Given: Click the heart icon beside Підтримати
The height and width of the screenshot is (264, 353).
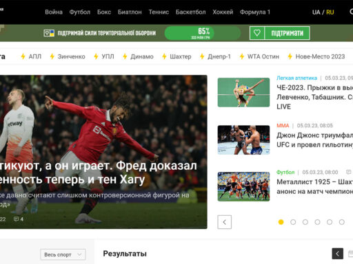Looking at the screenshot, I should point(257,33).
